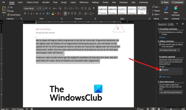Image resolution: width=186 pixels, height=110 pixels.
Task: Switch to the Picture Format tab
Action: tap(32, 2)
